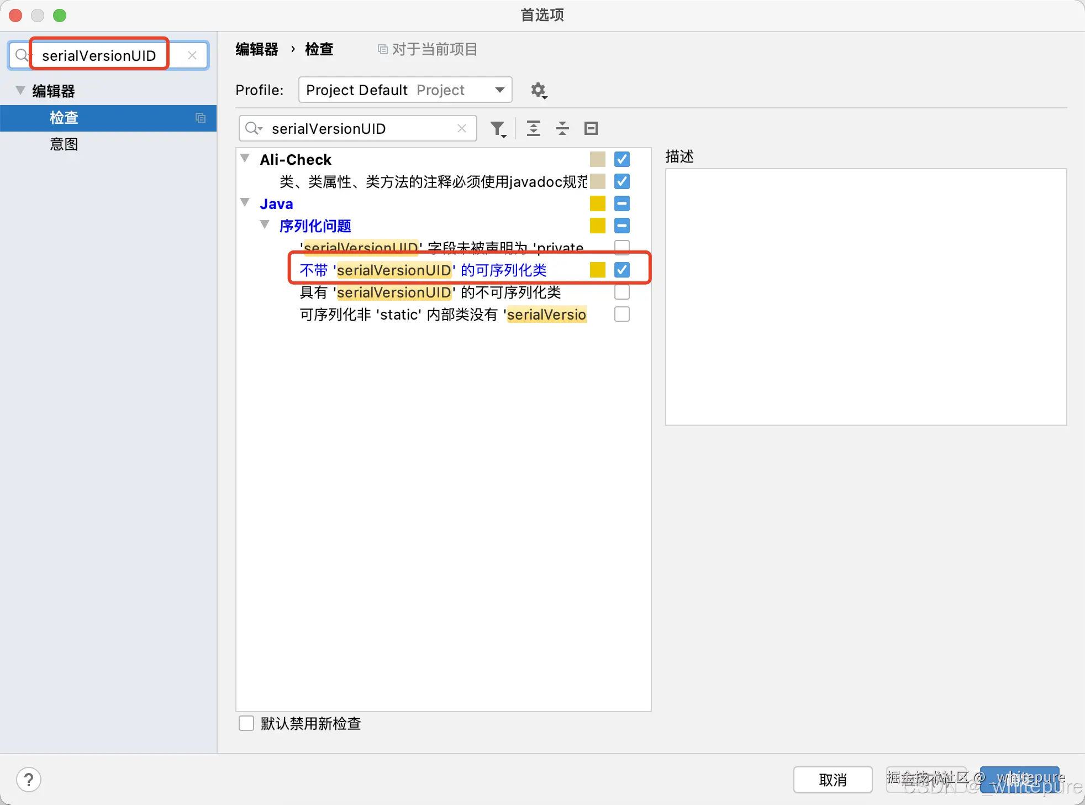The width and height of the screenshot is (1085, 805).
Task: Click the magnifier icon in inspection search field
Action: click(253, 128)
